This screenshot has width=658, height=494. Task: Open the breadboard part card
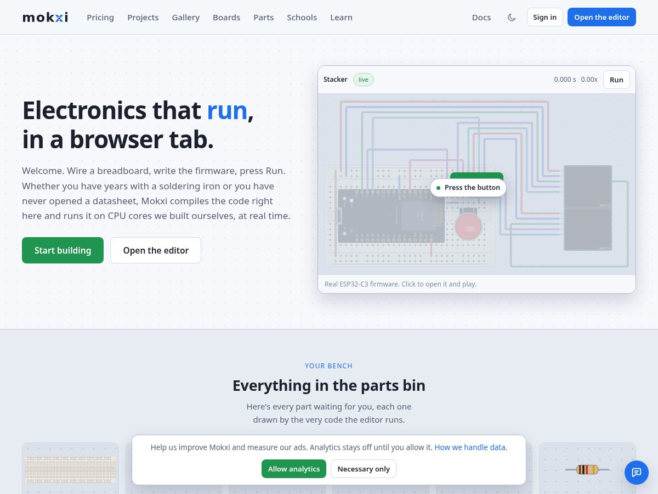pos(70,468)
